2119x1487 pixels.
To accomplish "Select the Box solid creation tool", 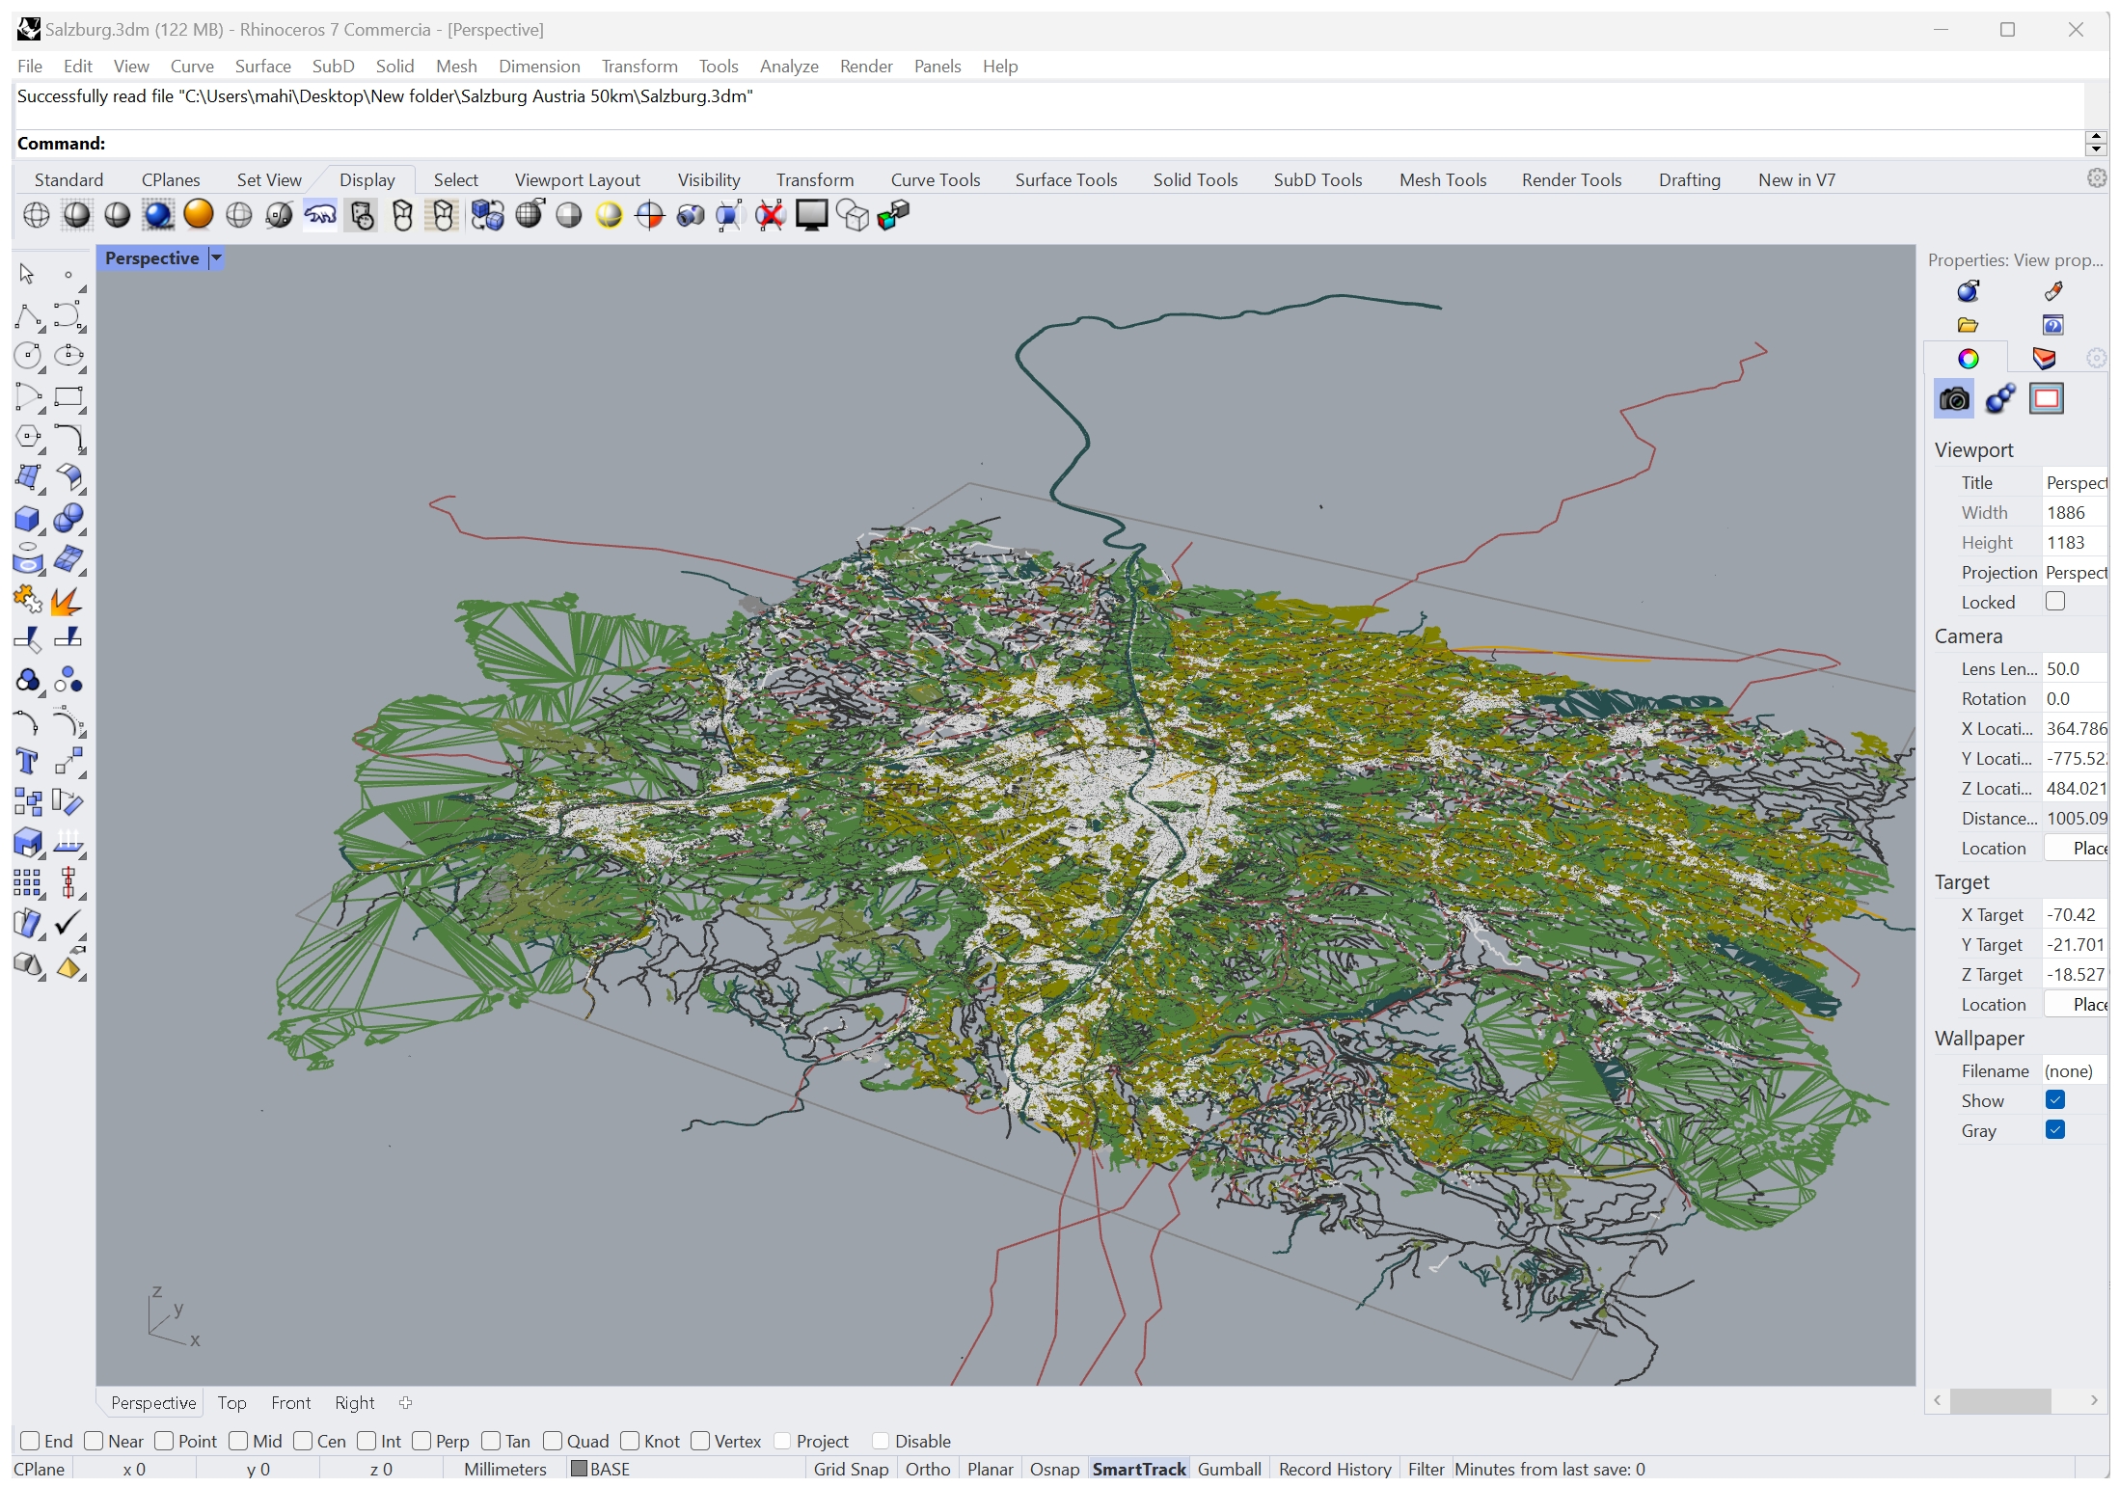I will point(27,519).
